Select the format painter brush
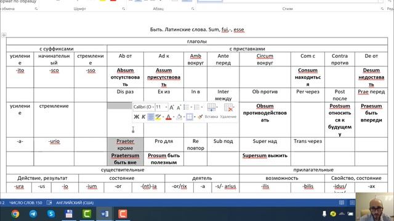This screenshot has width=394, height=221. point(200,117)
